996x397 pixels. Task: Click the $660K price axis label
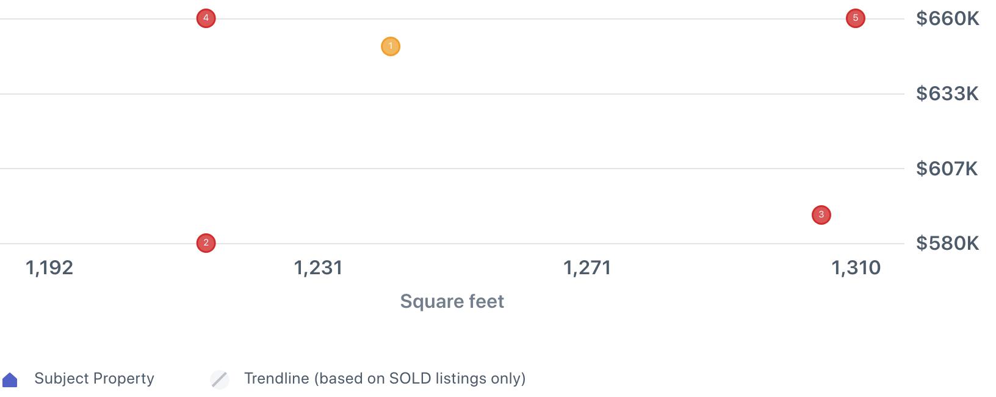point(947,19)
